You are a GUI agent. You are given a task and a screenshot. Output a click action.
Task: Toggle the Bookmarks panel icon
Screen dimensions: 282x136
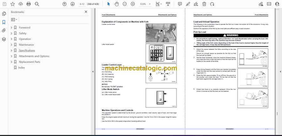point(4,22)
